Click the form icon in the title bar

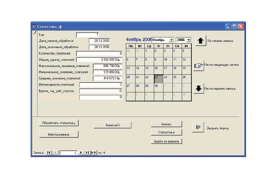(x=34, y=26)
